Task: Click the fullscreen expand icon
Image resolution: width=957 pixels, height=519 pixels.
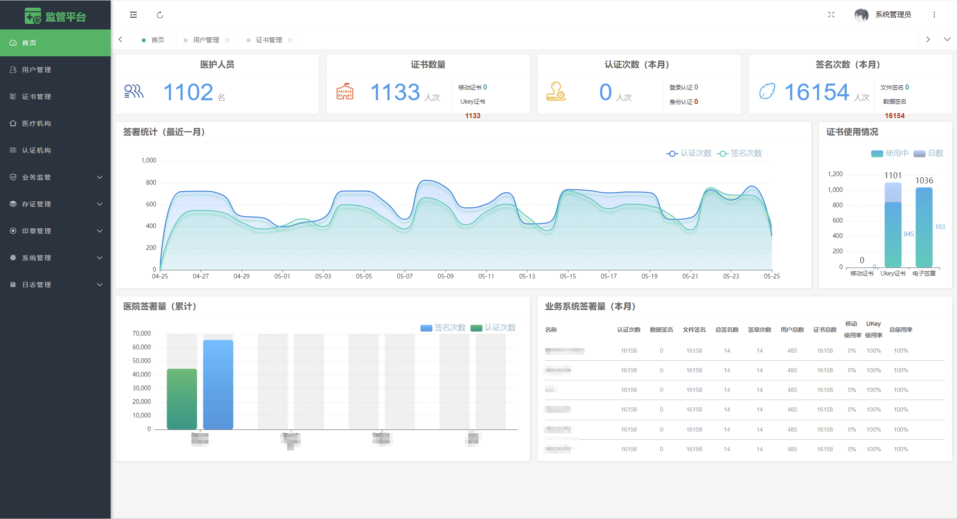Action: [831, 15]
